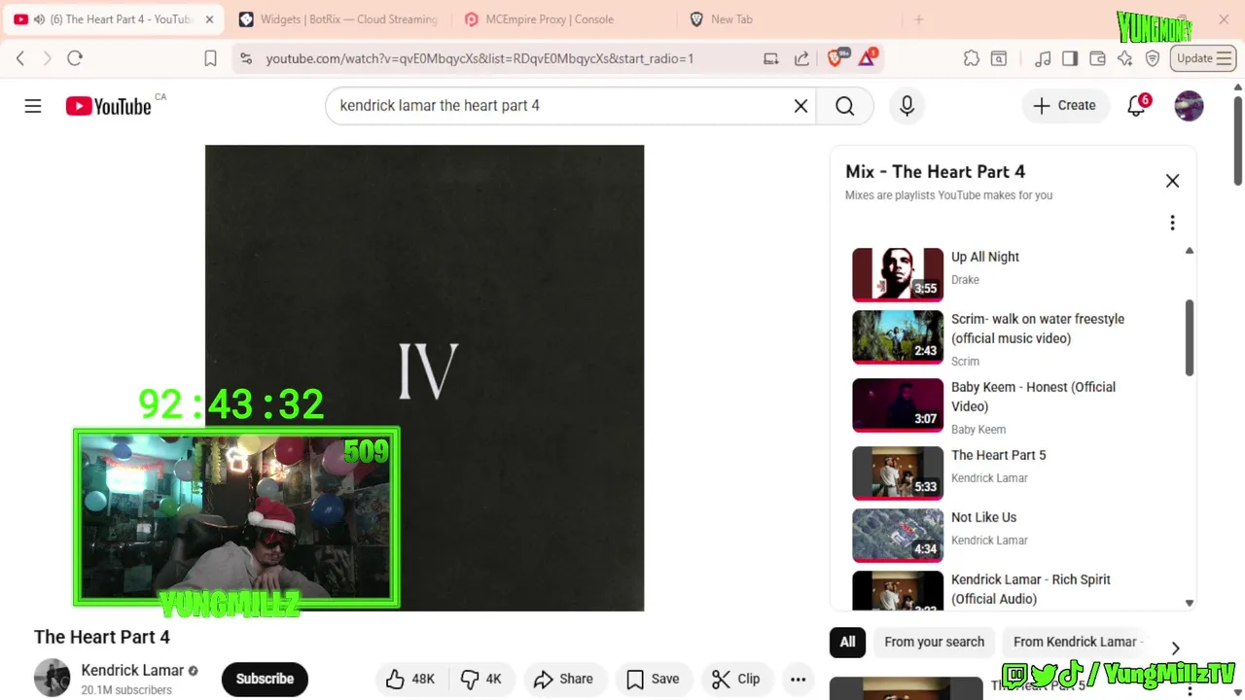Toggle the browser sidebar panel icon

point(1070,58)
